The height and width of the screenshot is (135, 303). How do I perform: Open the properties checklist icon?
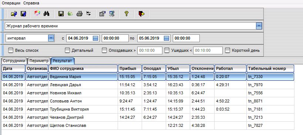tap(102, 14)
